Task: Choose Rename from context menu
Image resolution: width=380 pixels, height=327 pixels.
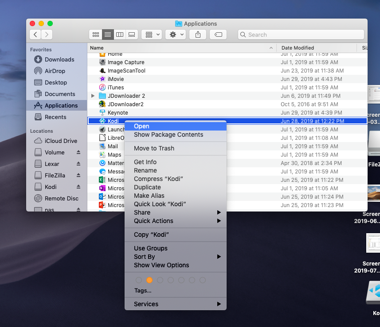Action: pos(176,170)
